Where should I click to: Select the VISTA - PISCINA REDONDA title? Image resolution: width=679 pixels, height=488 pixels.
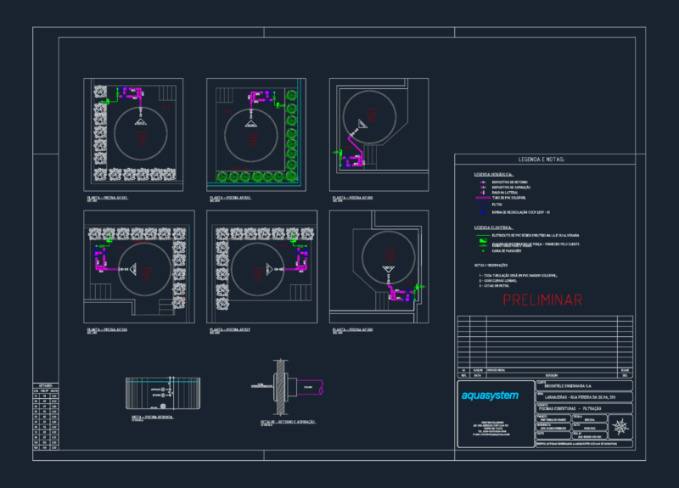(153, 417)
